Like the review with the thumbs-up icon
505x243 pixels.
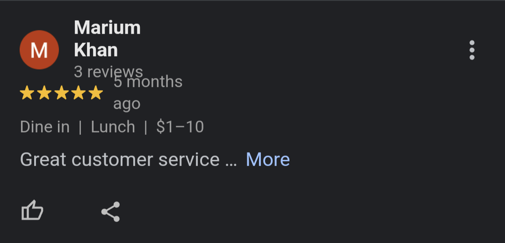(32, 211)
